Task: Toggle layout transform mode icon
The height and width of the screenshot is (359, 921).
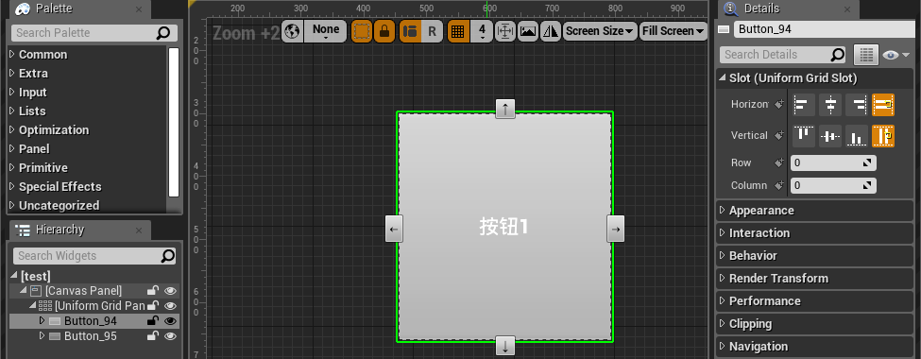Action: pyautogui.click(x=410, y=31)
